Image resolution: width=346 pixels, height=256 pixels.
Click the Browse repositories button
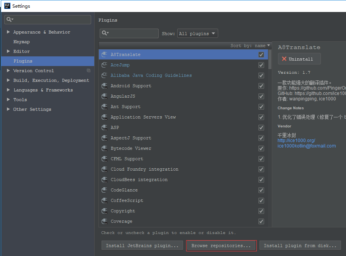[x=221, y=245]
